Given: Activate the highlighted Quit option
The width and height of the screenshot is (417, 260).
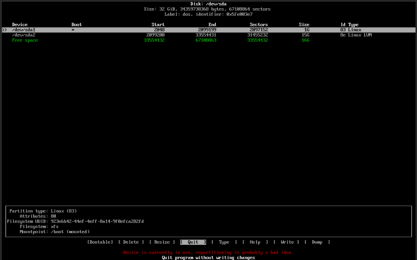Looking at the screenshot, I should 193,242.
